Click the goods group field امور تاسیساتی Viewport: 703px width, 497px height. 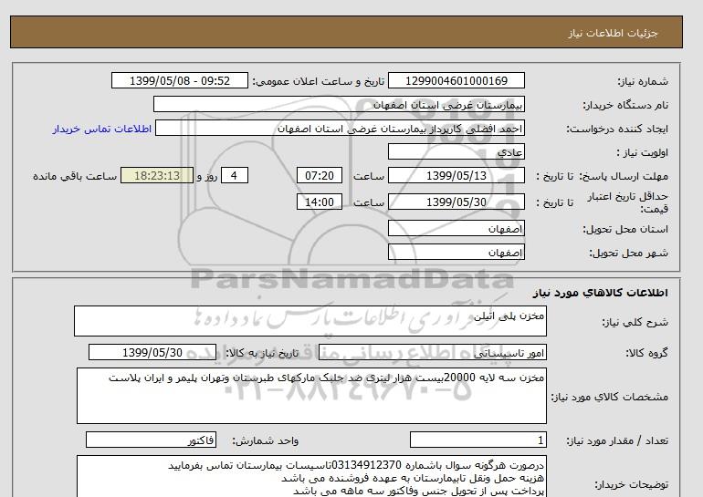click(x=433, y=352)
